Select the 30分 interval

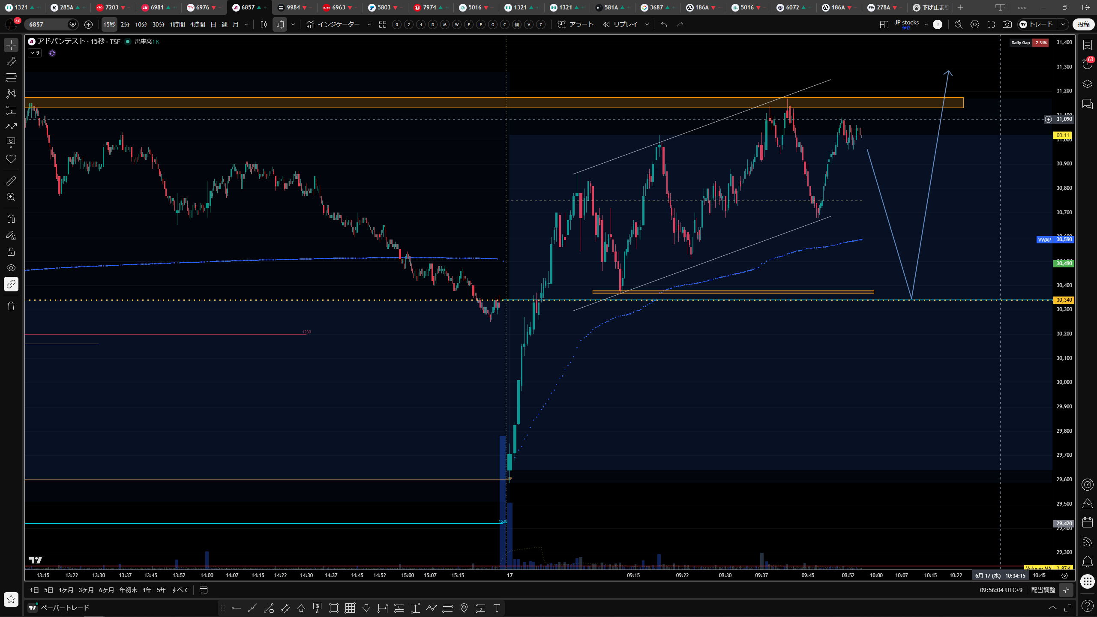(159, 25)
